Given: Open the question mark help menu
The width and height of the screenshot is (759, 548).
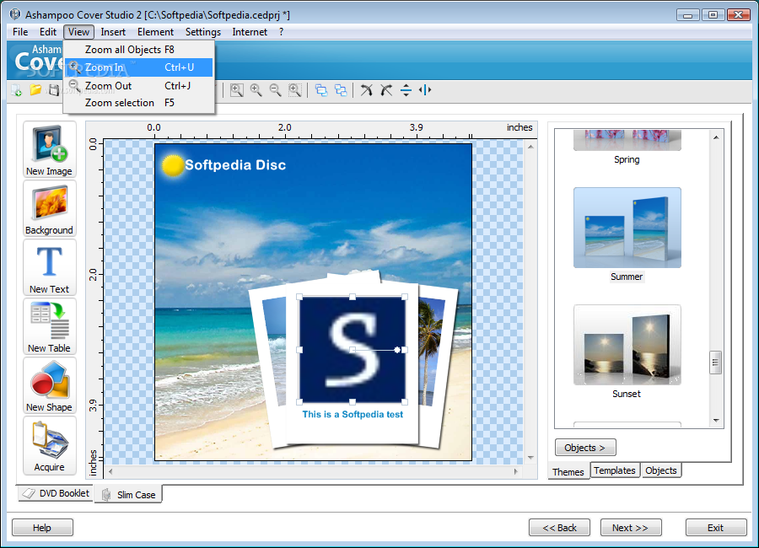Looking at the screenshot, I should pos(281,32).
